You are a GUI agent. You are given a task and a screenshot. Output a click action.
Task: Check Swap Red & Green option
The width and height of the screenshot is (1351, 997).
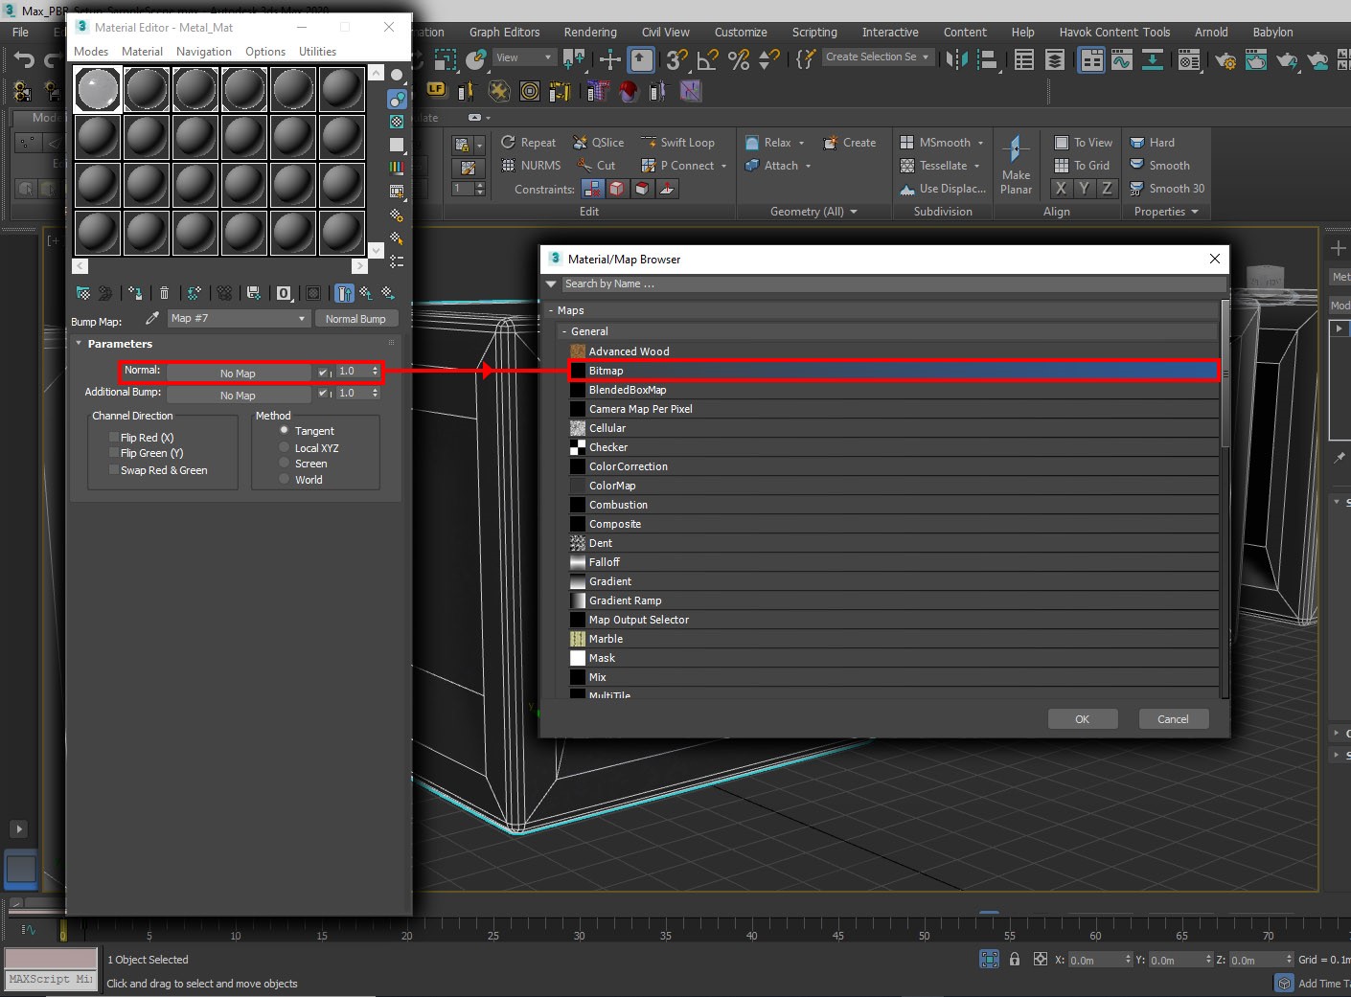[x=113, y=470]
